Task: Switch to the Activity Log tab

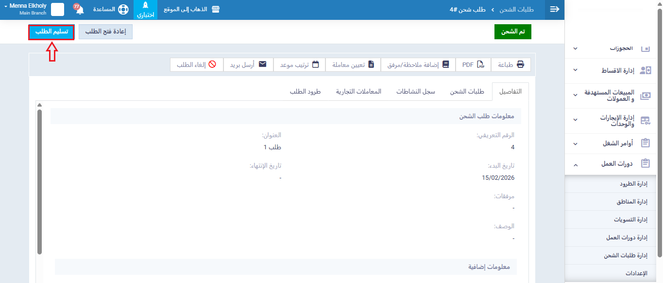Action: pos(415,92)
